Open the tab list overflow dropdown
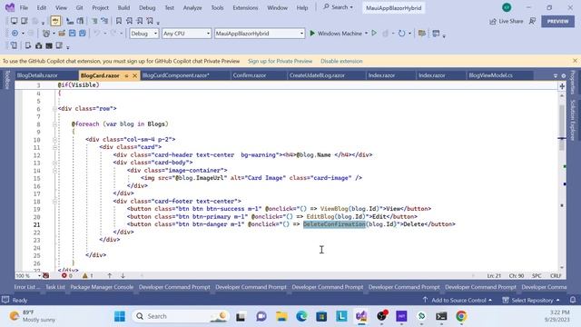Image resolution: width=581 pixels, height=327 pixels. [556, 75]
